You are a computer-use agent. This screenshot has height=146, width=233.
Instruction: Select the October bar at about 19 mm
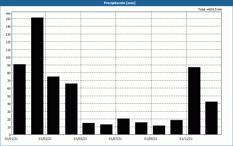click(176, 127)
